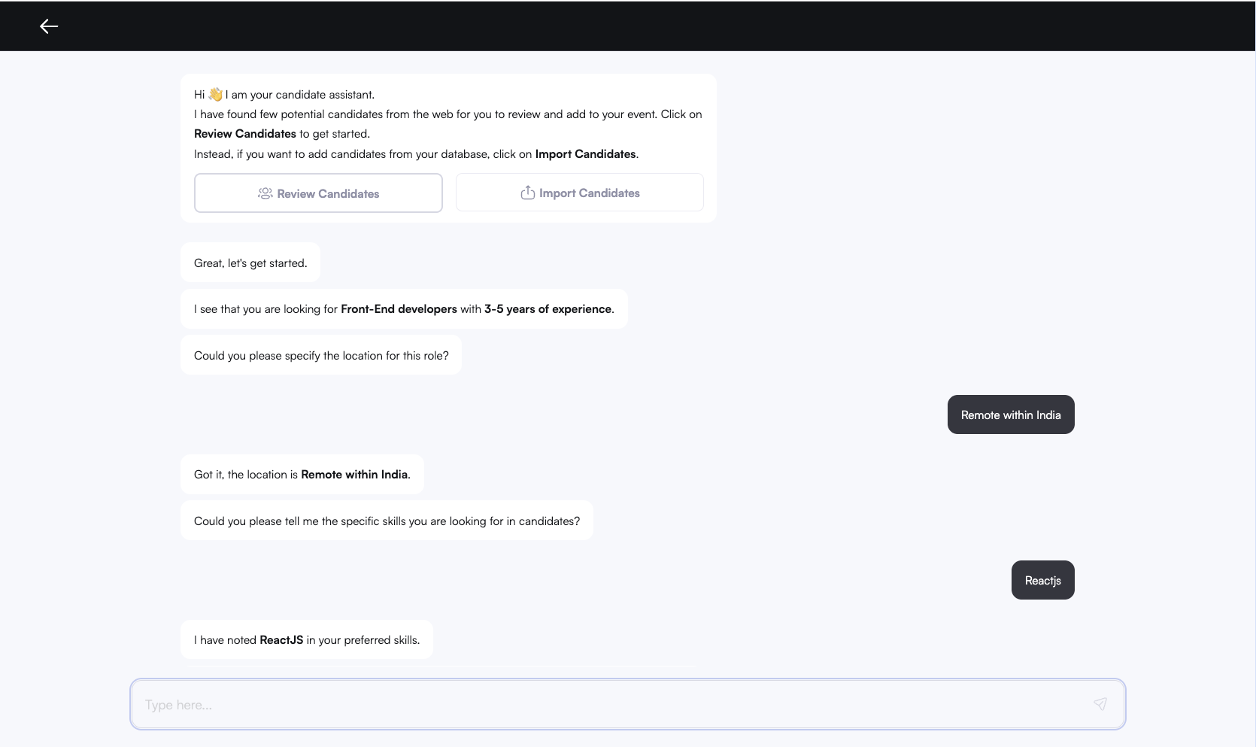Image resolution: width=1256 pixels, height=747 pixels.
Task: Choose Import Candidates
Action: pos(580,193)
